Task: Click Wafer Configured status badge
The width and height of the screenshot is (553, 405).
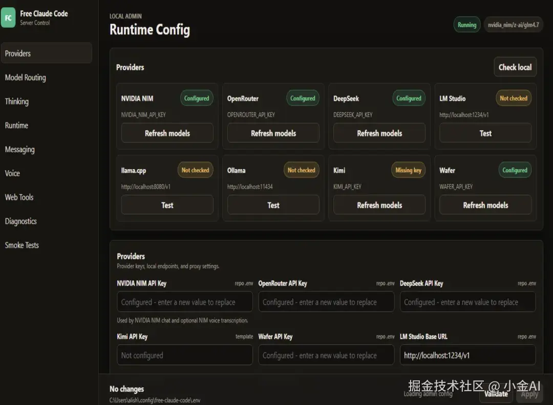Action: click(x=515, y=170)
